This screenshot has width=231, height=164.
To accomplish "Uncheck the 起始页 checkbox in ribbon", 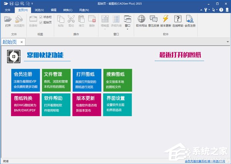I will [x=41, y=23].
